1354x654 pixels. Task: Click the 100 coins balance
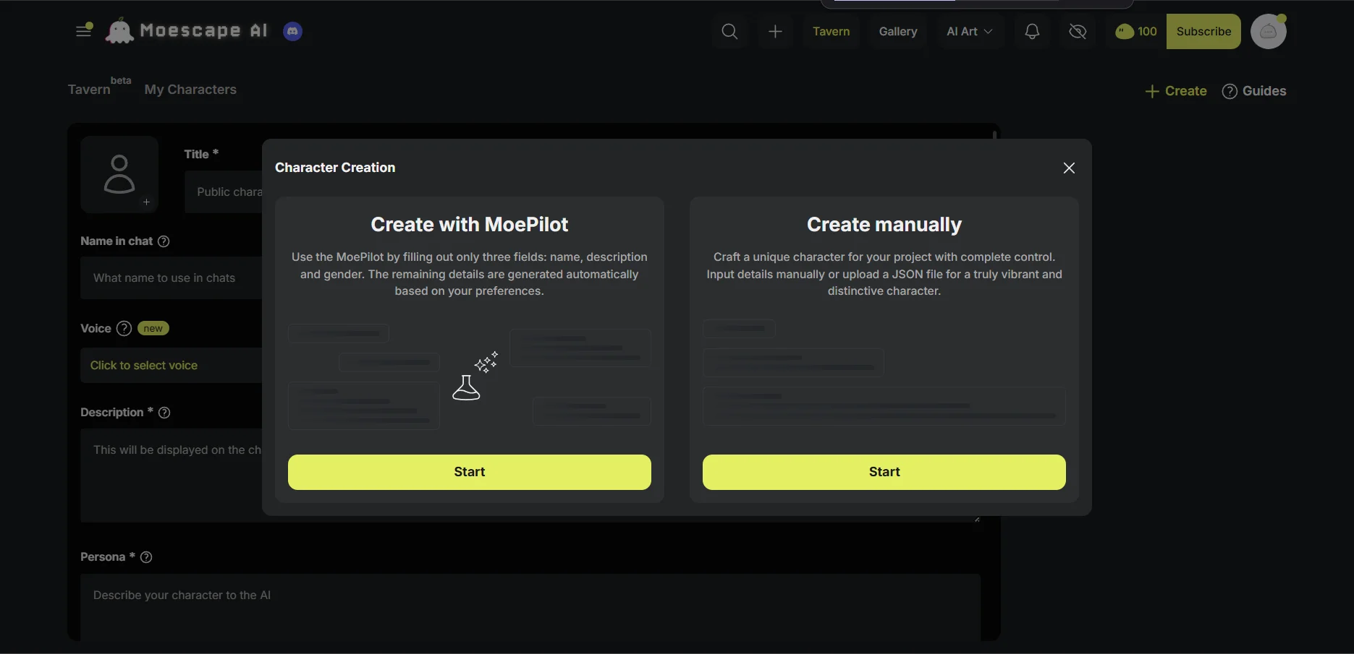1136,32
